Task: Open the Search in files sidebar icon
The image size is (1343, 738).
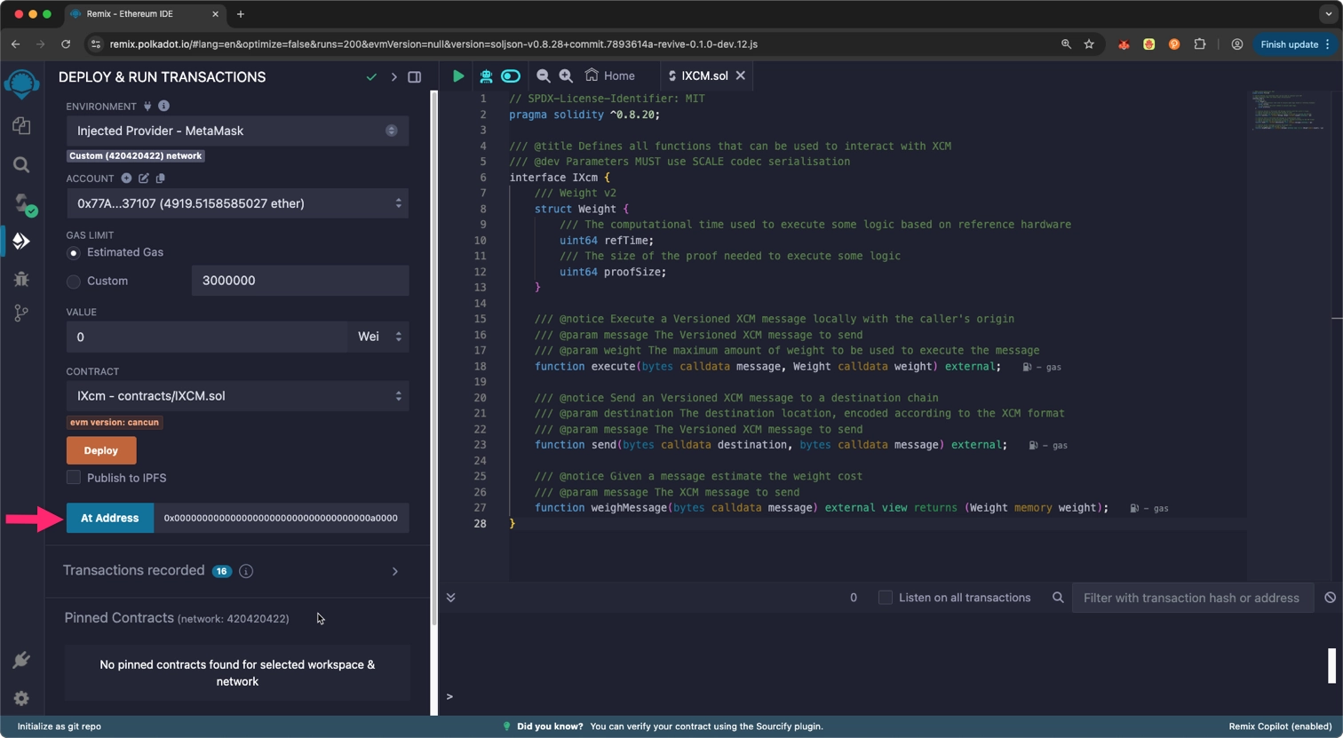Action: click(x=21, y=165)
